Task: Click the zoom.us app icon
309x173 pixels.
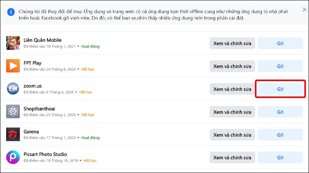Action: pyautogui.click(x=13, y=89)
